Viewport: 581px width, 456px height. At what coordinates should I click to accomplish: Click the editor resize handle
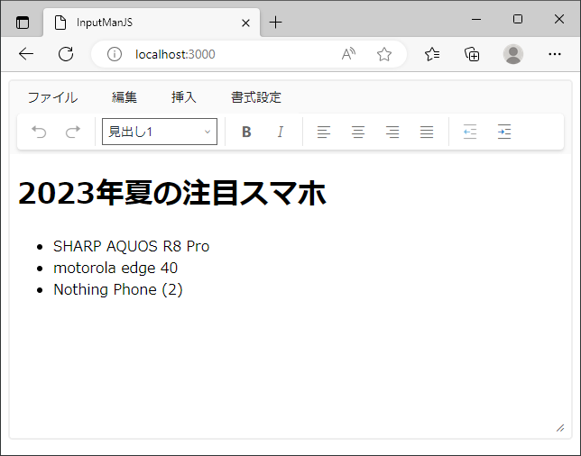(x=560, y=428)
